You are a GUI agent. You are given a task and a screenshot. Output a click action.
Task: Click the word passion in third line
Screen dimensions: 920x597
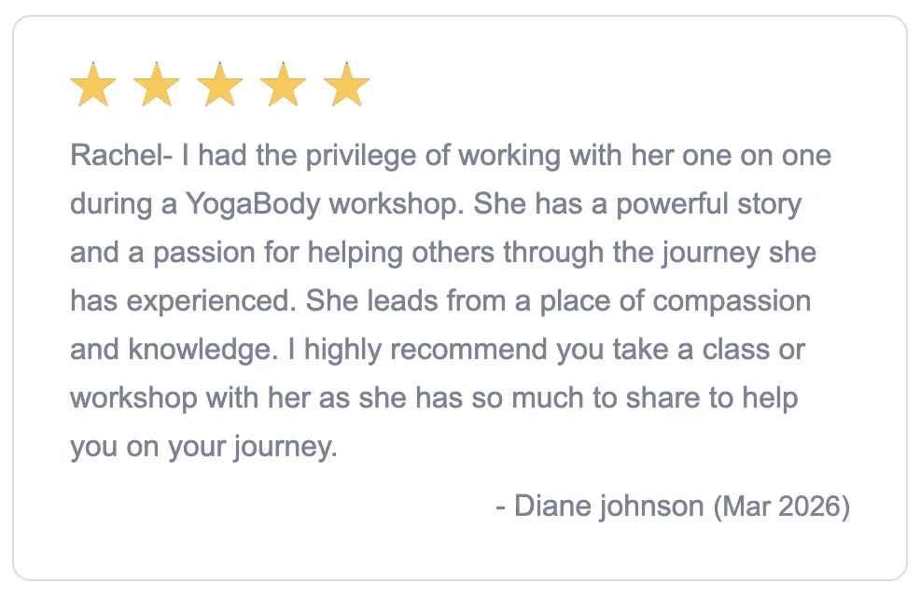point(204,254)
